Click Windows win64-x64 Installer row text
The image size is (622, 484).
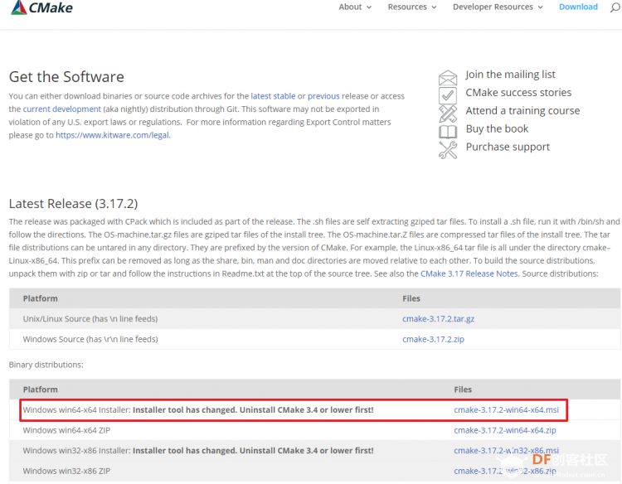pyautogui.click(x=198, y=410)
